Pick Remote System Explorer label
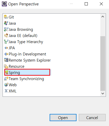The height and width of the screenshot is (126, 109). click(x=30, y=60)
